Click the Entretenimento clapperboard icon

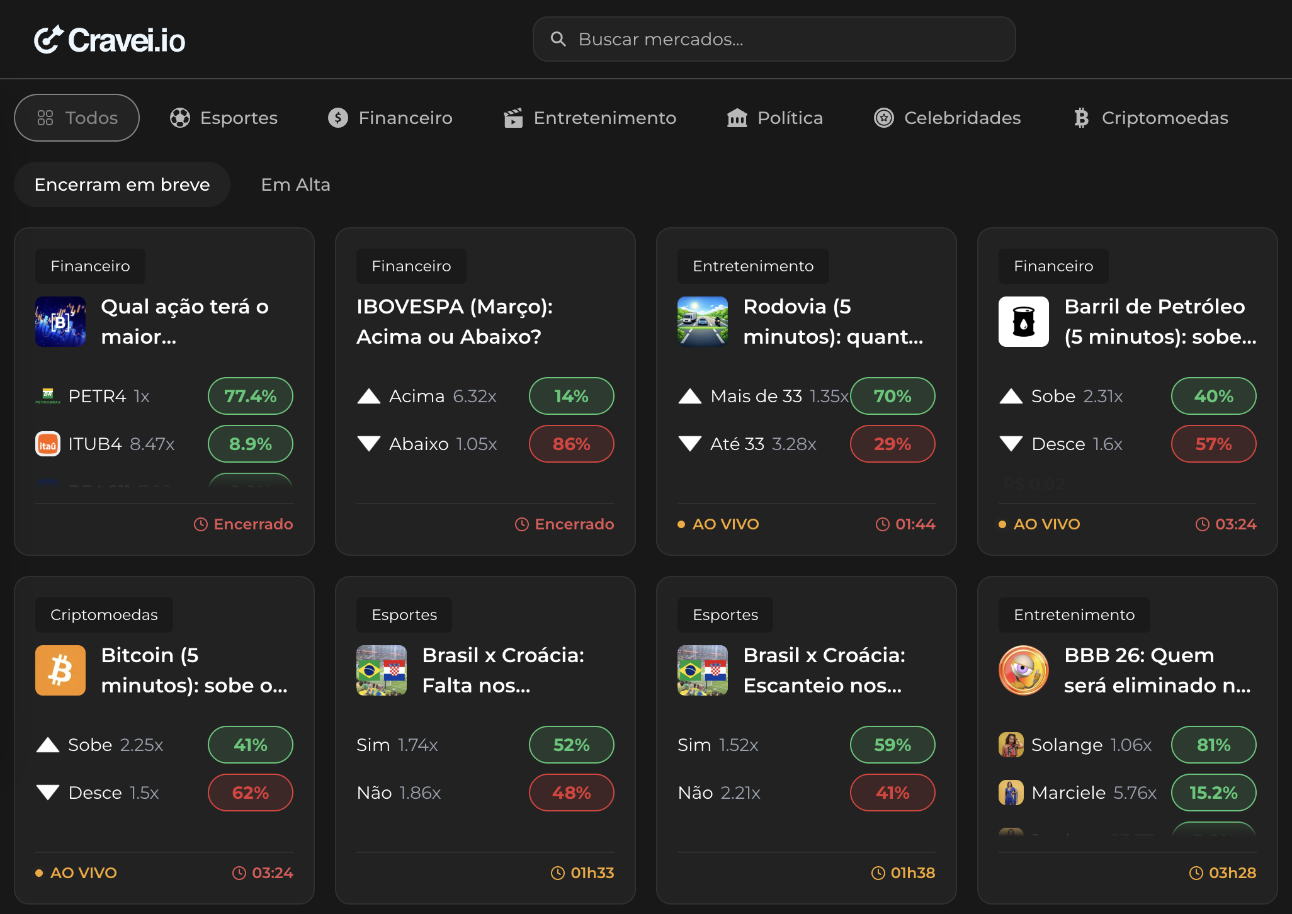514,118
